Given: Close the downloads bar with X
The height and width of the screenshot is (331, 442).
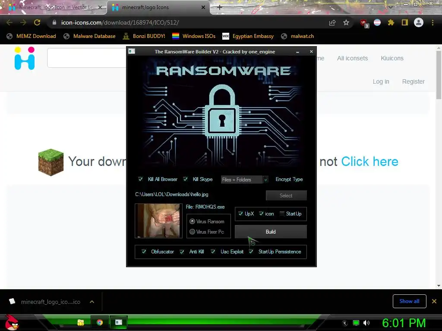Looking at the screenshot, I should click(434, 301).
